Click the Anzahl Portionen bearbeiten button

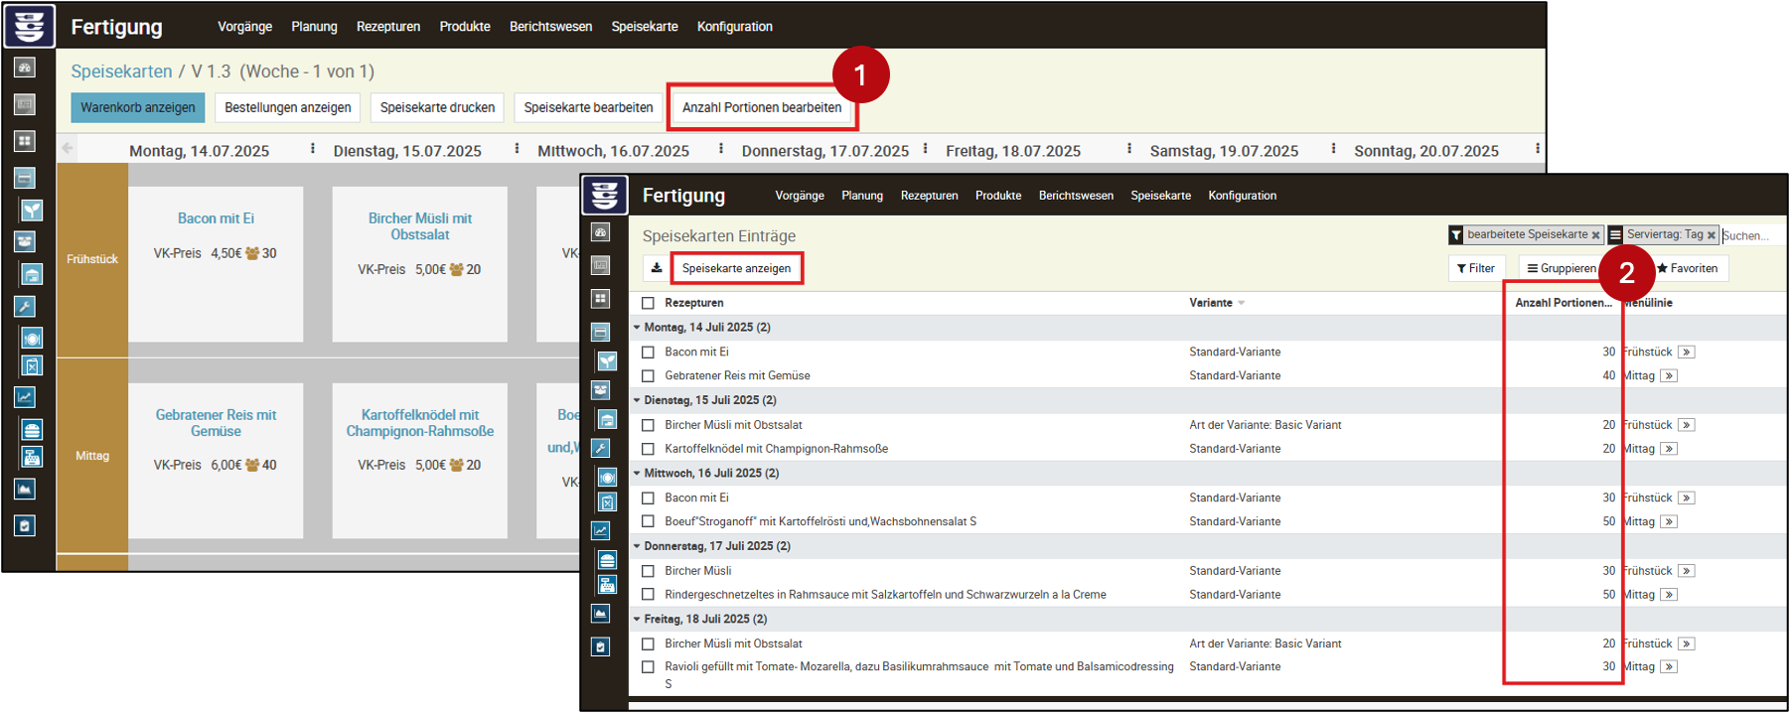(x=762, y=107)
